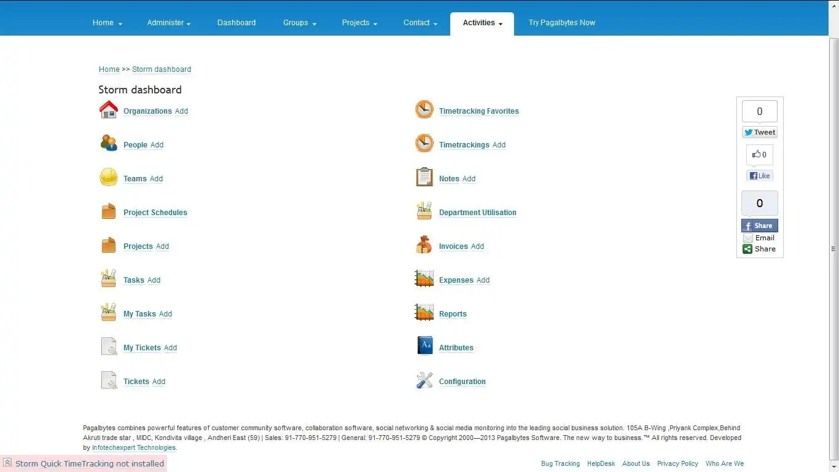The width and height of the screenshot is (839, 472).
Task: Go to Dashboard in the navbar
Action: click(x=236, y=23)
